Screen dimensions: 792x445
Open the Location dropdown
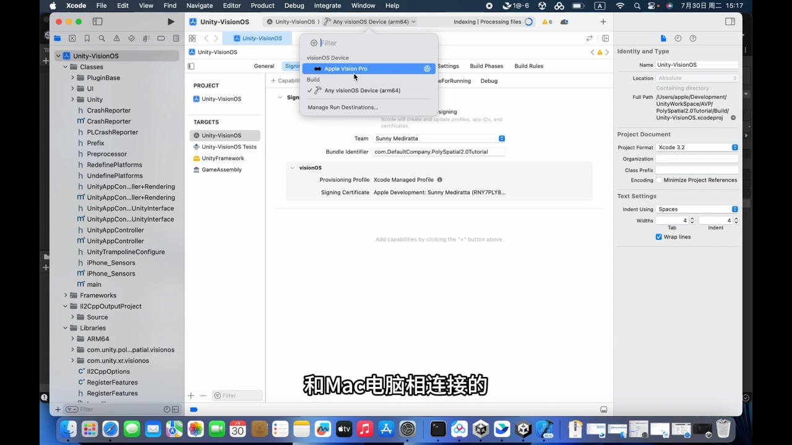[697, 78]
